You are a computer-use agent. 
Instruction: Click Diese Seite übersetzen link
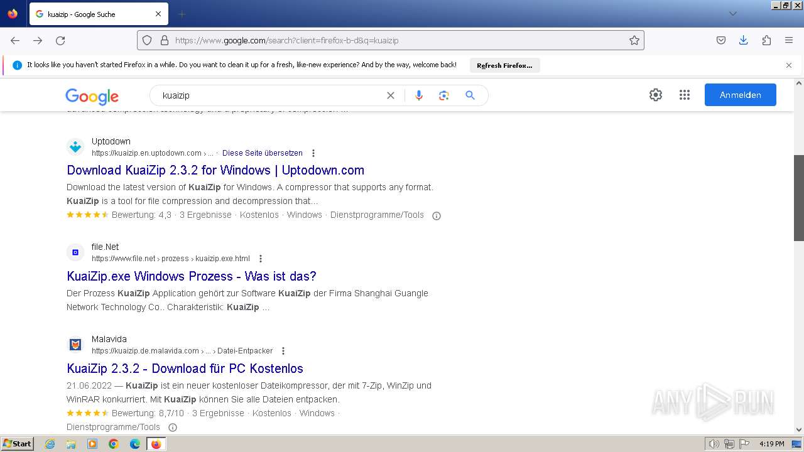(263, 153)
